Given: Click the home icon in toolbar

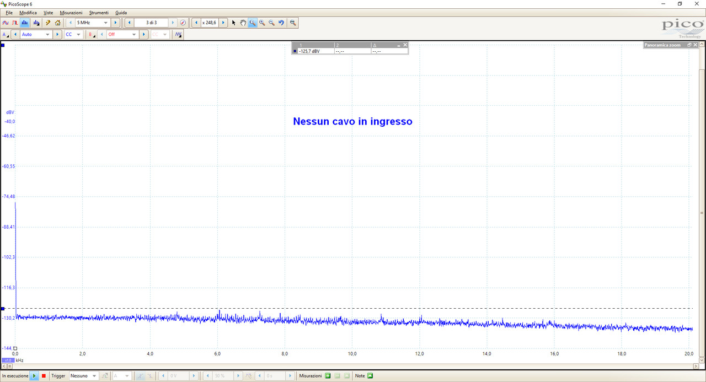Looking at the screenshot, I should 57,23.
